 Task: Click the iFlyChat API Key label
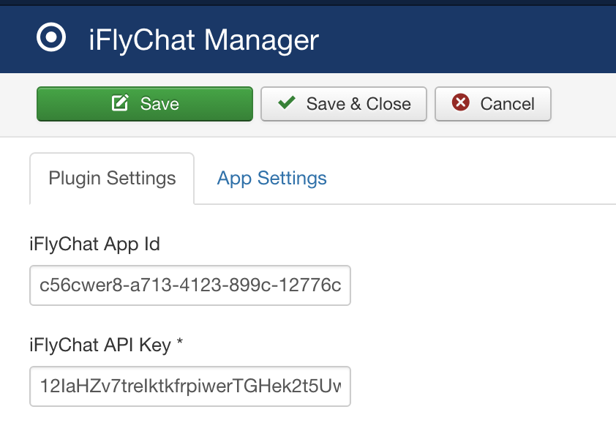coord(106,345)
